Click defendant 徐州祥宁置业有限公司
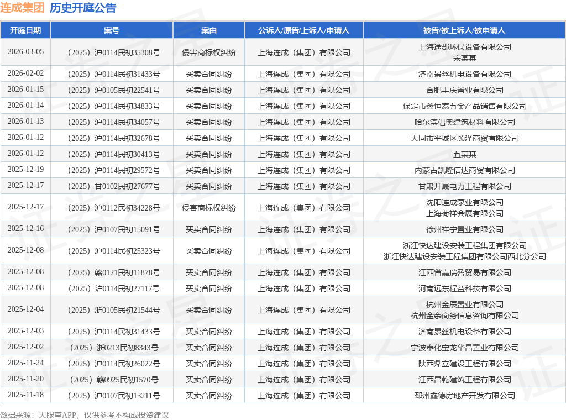This screenshot has height=420, width=566. 464,229
